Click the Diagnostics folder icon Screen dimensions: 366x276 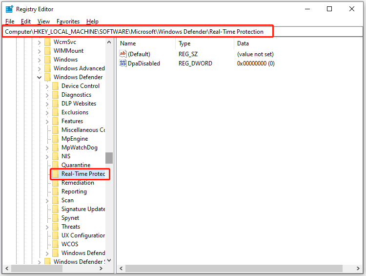[x=55, y=95]
